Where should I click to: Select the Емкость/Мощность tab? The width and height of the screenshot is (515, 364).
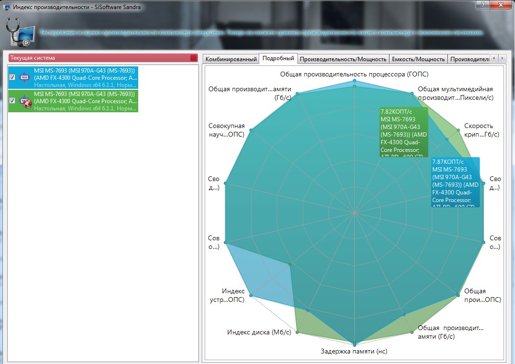[x=418, y=59]
